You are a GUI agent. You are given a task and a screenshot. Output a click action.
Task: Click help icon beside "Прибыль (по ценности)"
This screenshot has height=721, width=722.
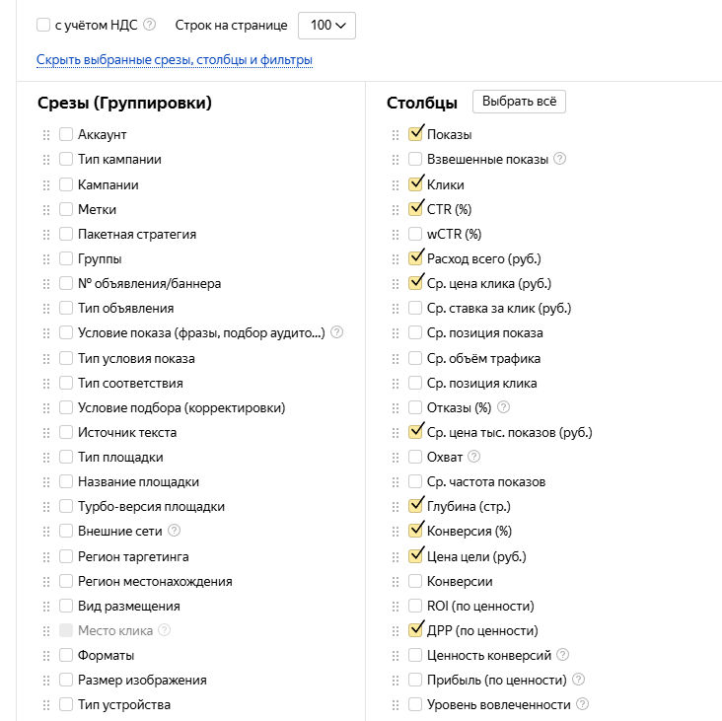579,680
